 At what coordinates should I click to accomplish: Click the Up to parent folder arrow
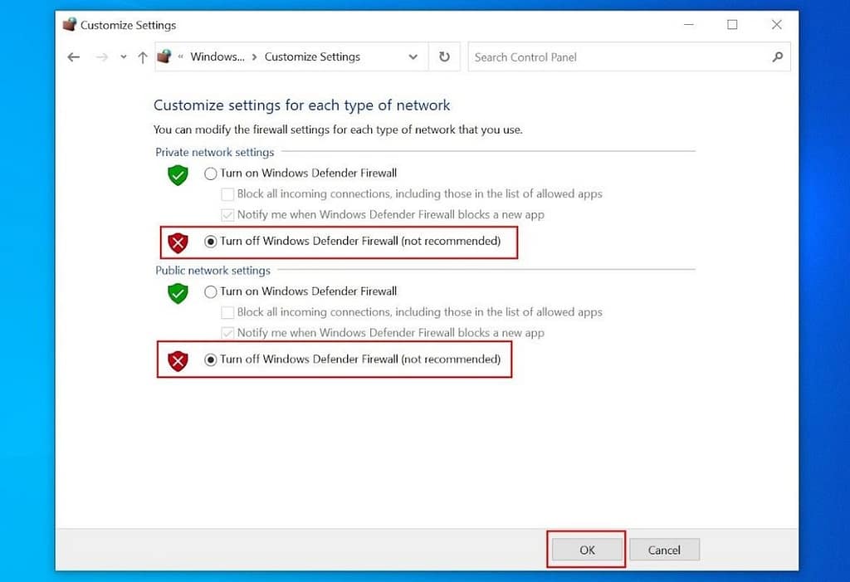coord(142,57)
